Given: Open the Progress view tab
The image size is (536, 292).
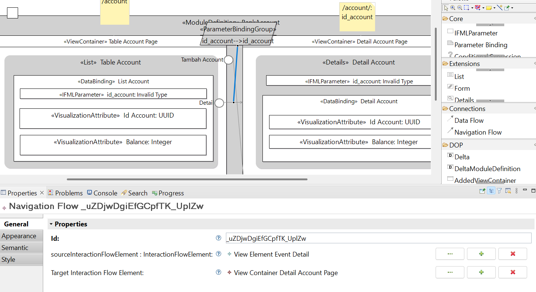Looking at the screenshot, I should pyautogui.click(x=168, y=193).
